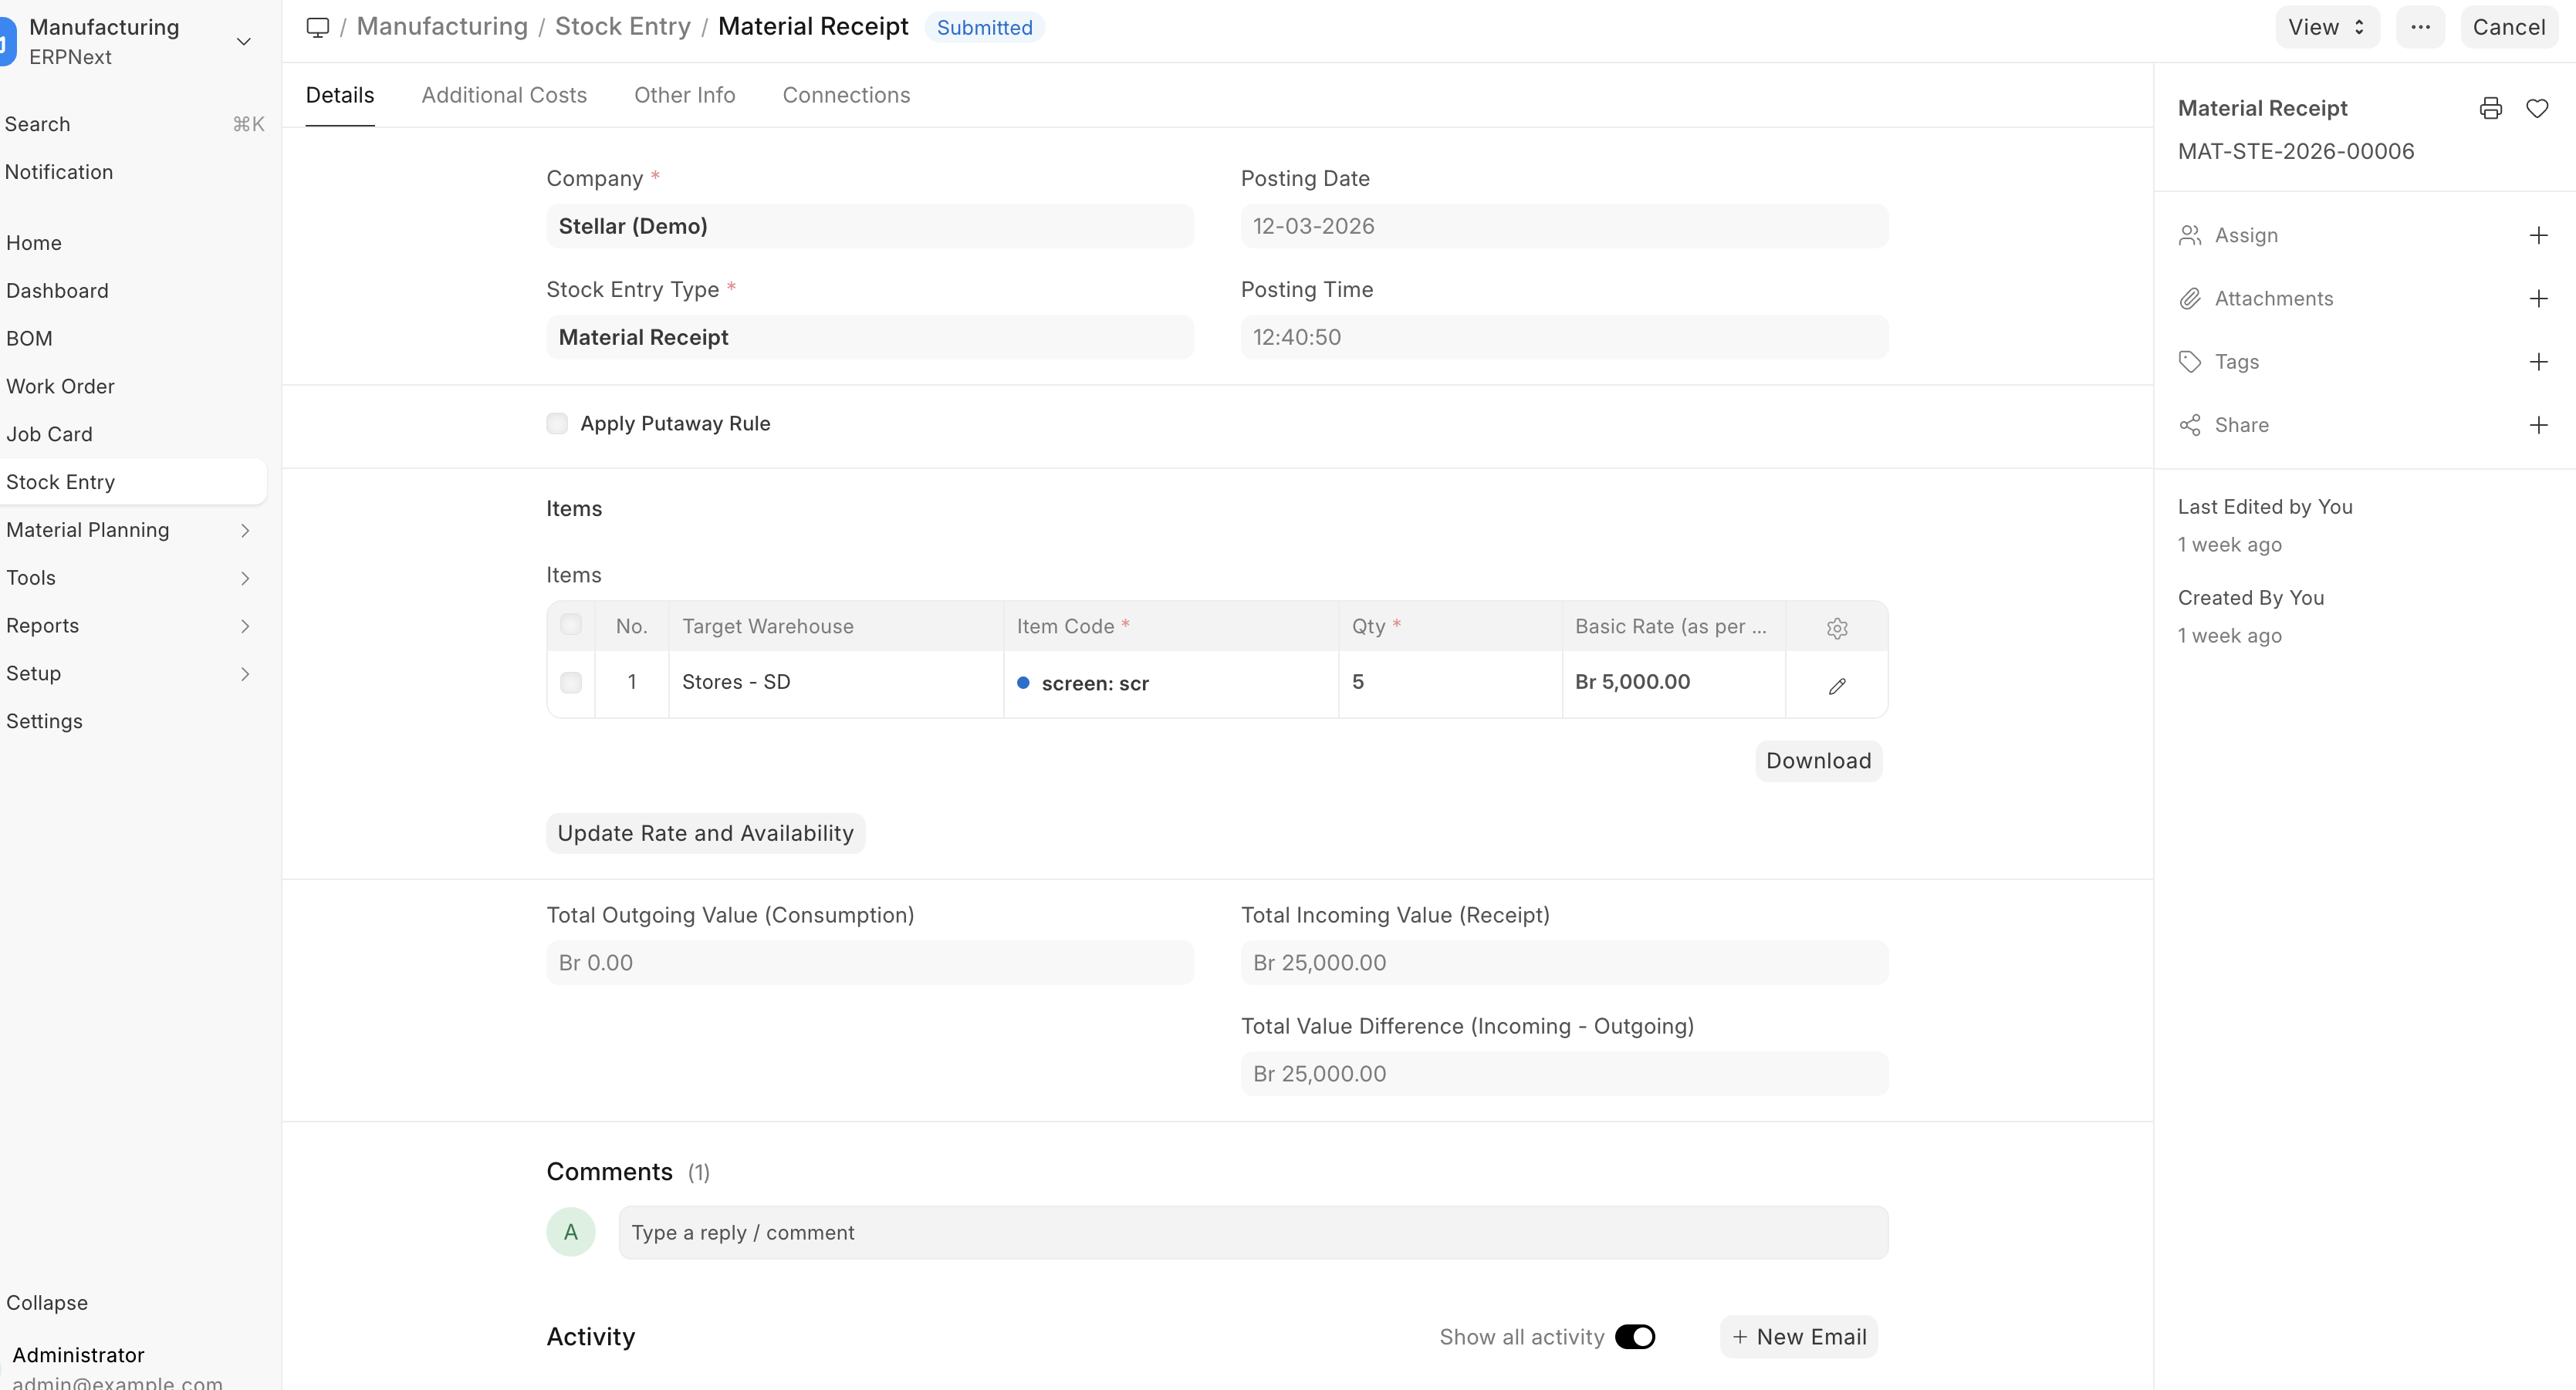Expand the Reports sidebar section
2576x1390 pixels.
[x=245, y=626]
